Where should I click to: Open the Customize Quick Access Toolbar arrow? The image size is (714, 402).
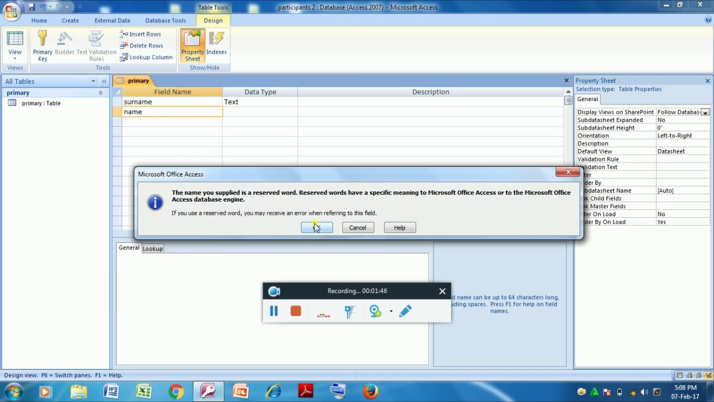pos(80,7)
